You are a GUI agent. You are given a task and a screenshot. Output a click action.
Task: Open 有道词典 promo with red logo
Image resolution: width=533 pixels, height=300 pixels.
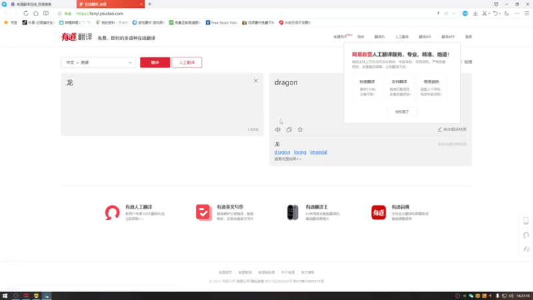(x=400, y=213)
